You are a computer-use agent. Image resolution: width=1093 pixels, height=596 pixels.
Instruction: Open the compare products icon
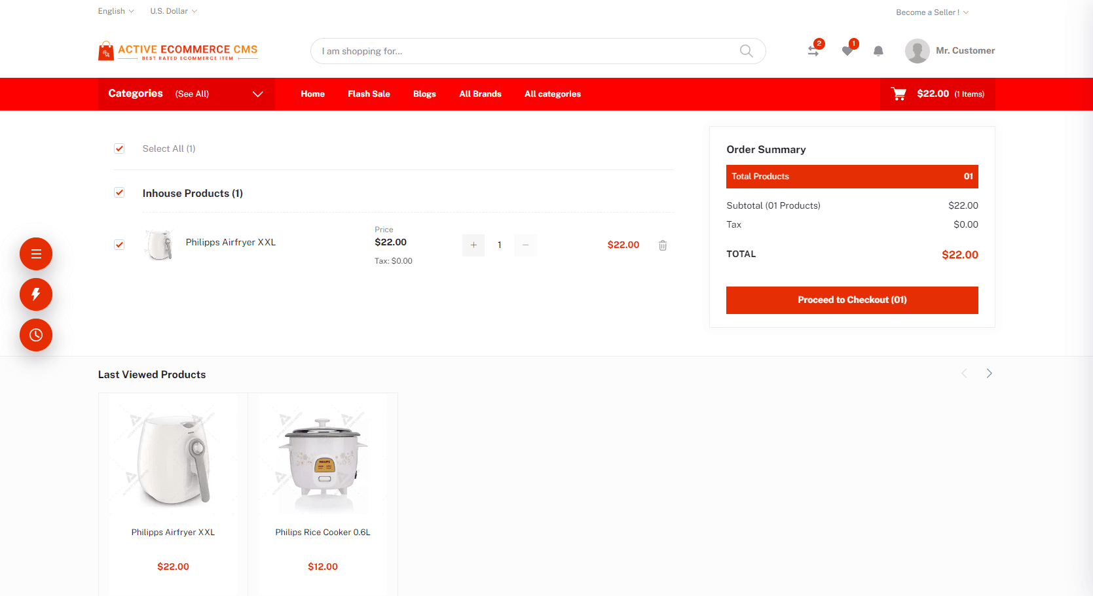(813, 50)
